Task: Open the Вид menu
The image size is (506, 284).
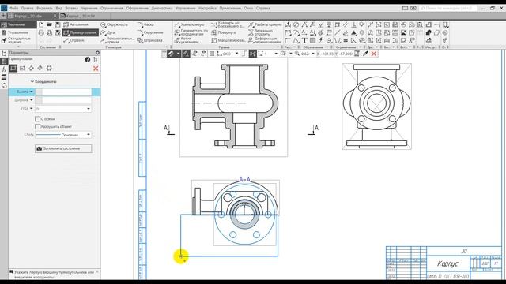Action: point(59,9)
